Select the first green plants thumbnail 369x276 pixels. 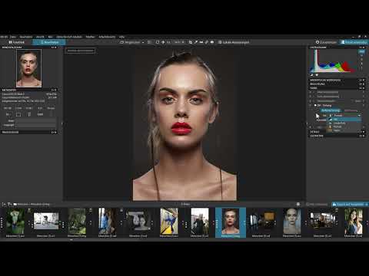click(15, 221)
